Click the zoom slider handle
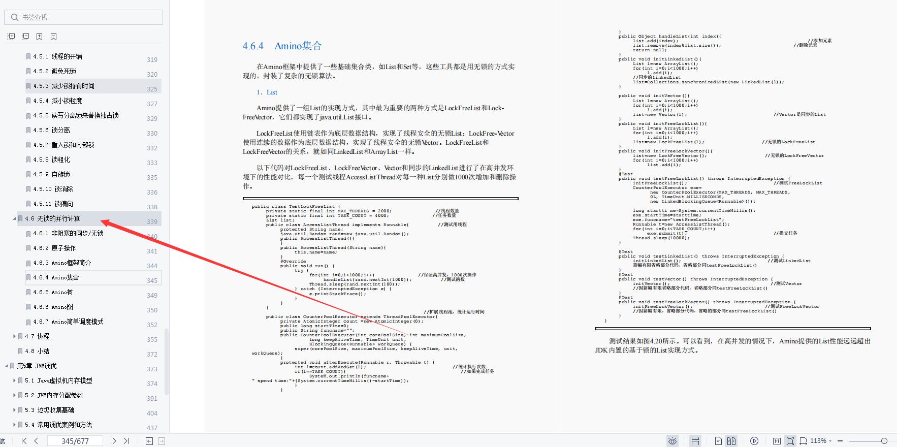This screenshot has width=897, height=447. (884, 441)
